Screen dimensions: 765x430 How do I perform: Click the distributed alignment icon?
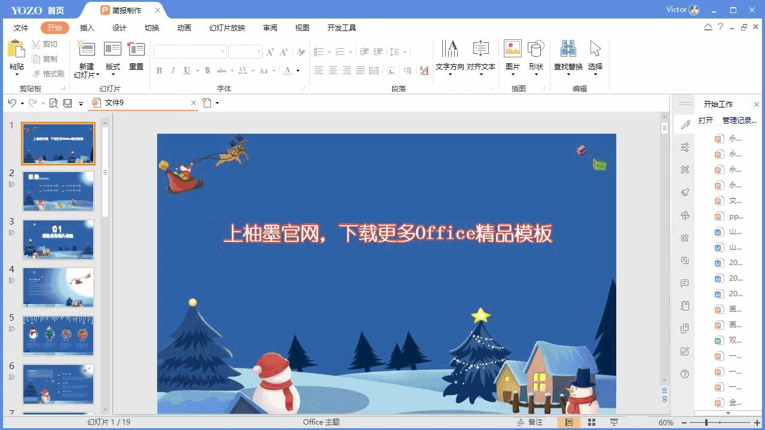374,70
